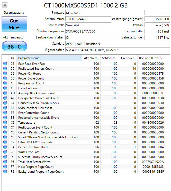The width and height of the screenshot is (171, 191).
Task: Click the status dot for Reallocation Event Count
Action: (x=5, y=127)
